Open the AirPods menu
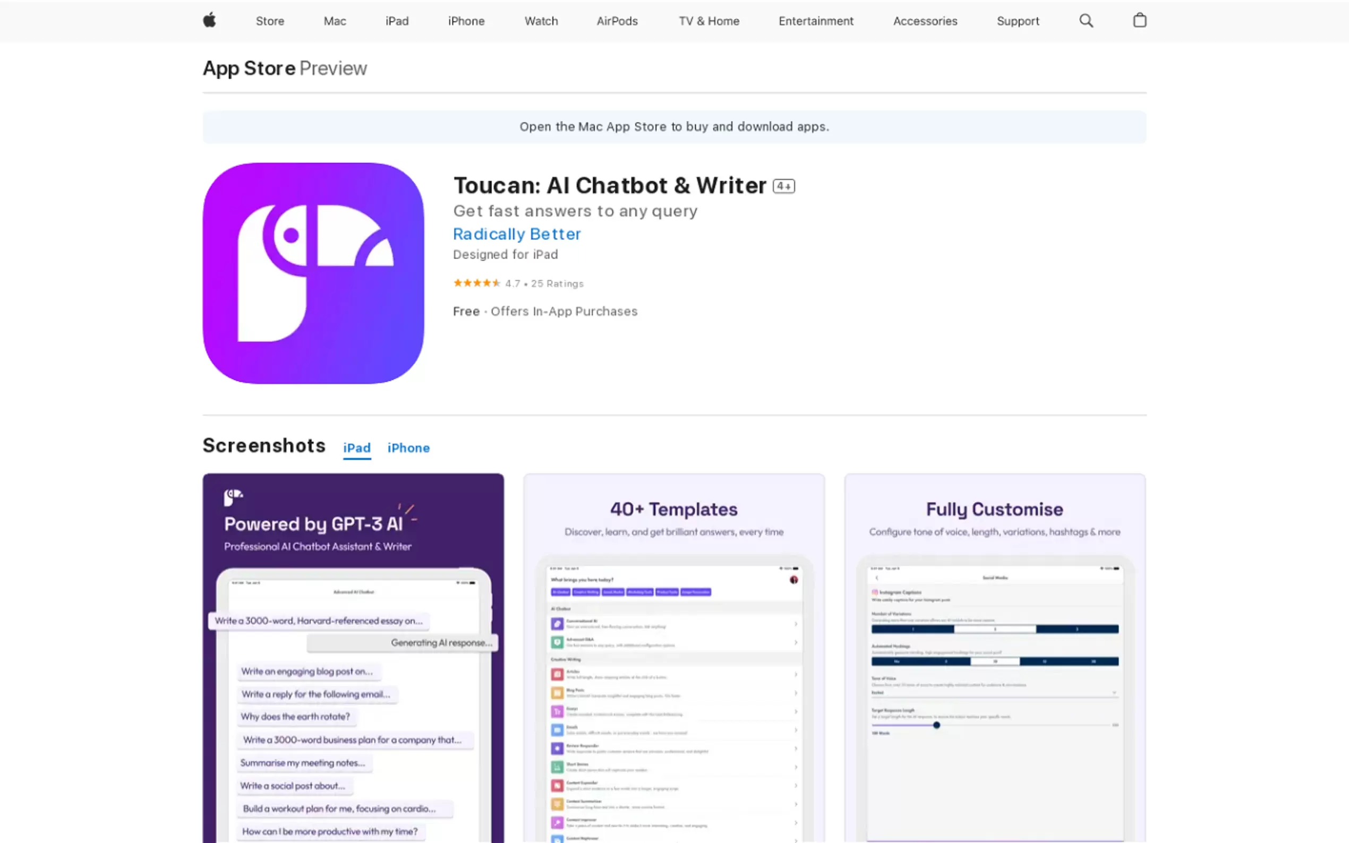The width and height of the screenshot is (1349, 843). [617, 21]
